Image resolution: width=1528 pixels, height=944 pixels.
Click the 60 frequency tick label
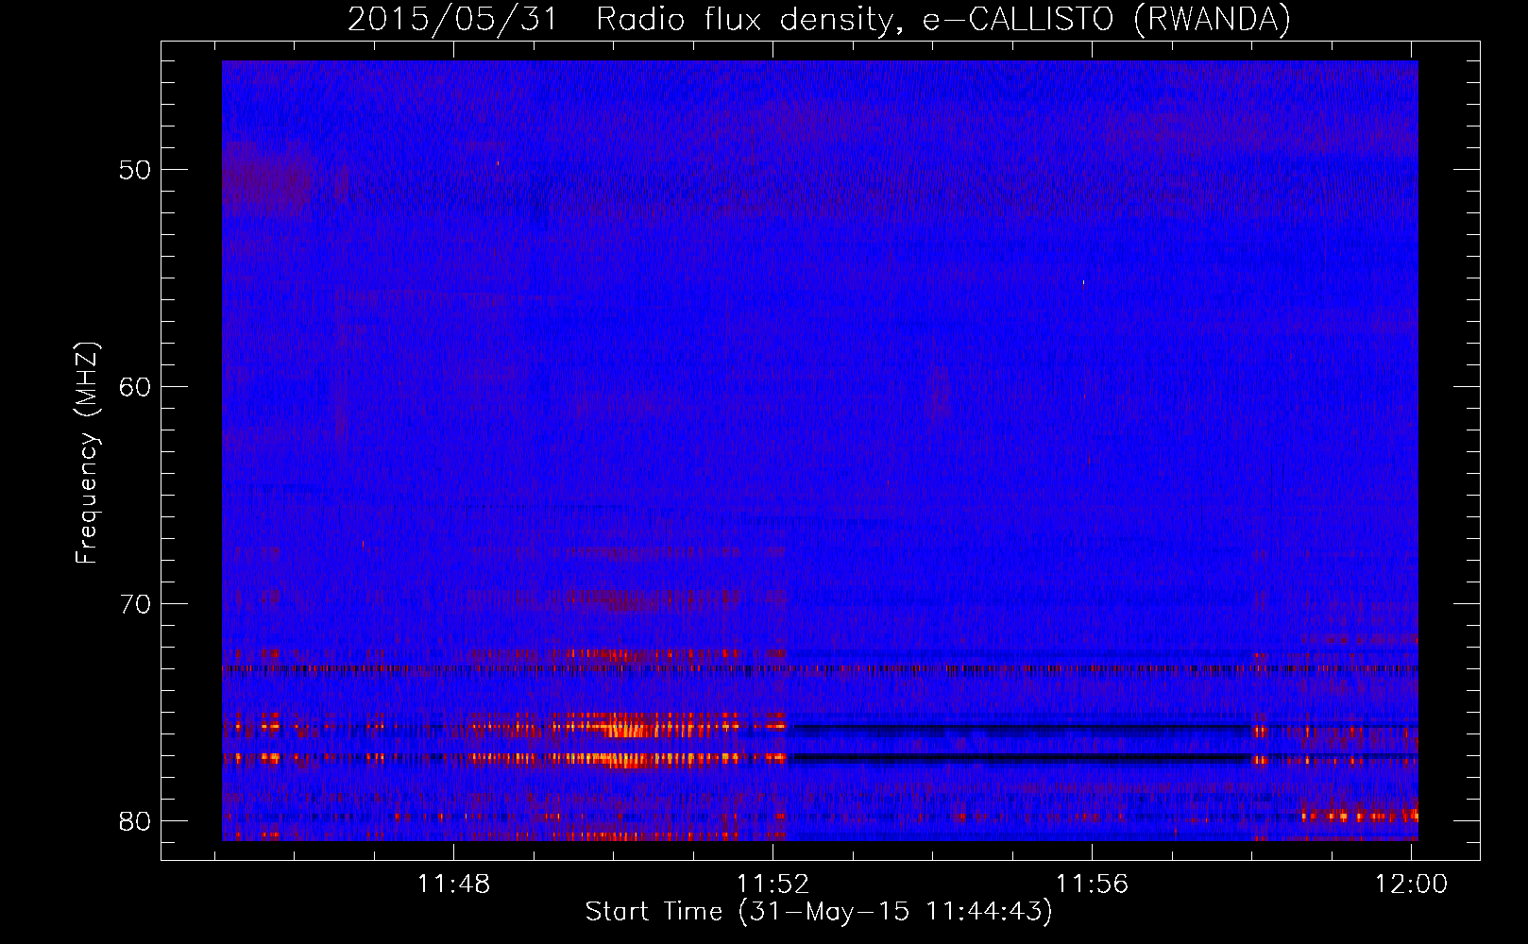tap(135, 386)
